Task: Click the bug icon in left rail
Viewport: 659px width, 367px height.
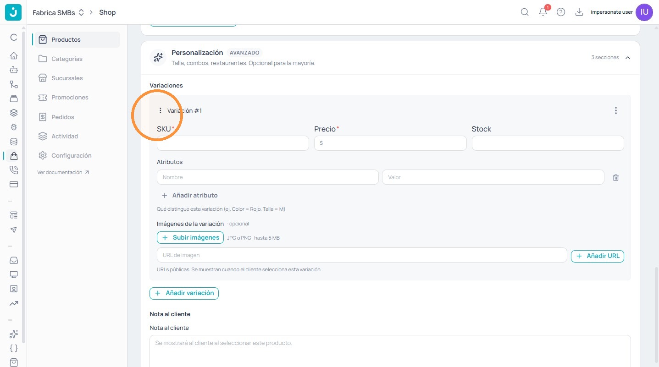Action: point(14,127)
